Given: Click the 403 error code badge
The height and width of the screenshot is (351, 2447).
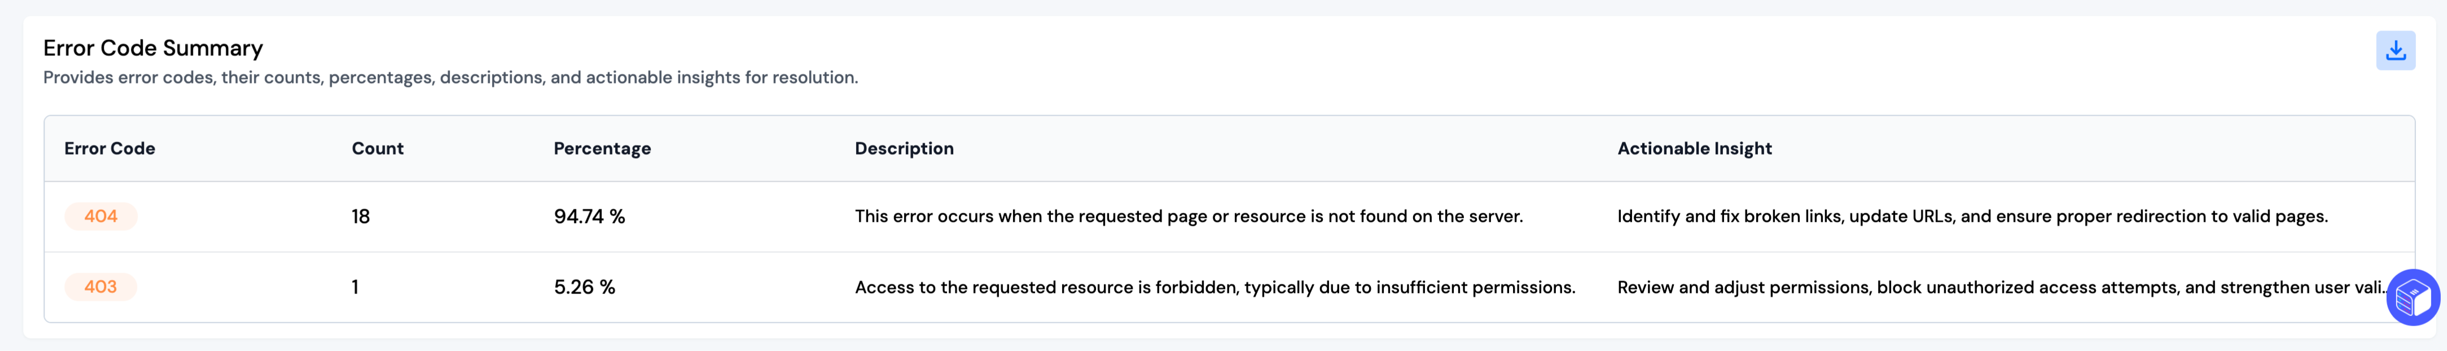Looking at the screenshot, I should pos(100,287).
